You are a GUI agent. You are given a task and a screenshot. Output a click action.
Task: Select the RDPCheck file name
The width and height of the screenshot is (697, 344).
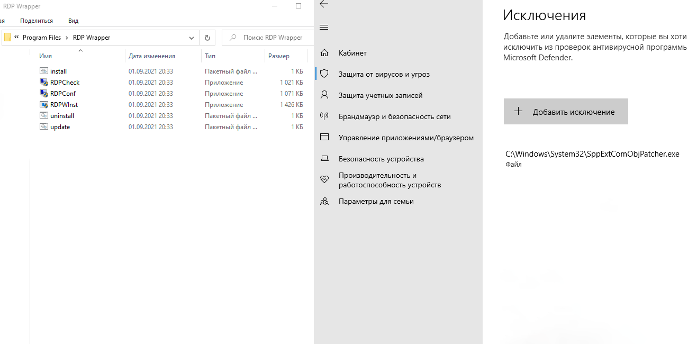65,82
